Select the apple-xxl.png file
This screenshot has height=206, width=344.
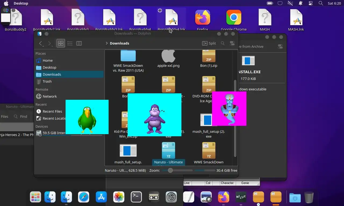pos(169,59)
